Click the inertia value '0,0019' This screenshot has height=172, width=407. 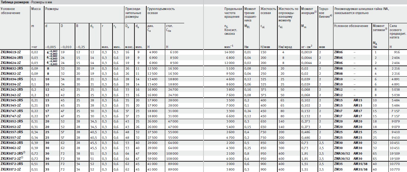[306, 52]
